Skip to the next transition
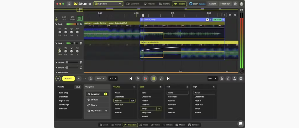299x128 pixels. click(x=168, y=78)
